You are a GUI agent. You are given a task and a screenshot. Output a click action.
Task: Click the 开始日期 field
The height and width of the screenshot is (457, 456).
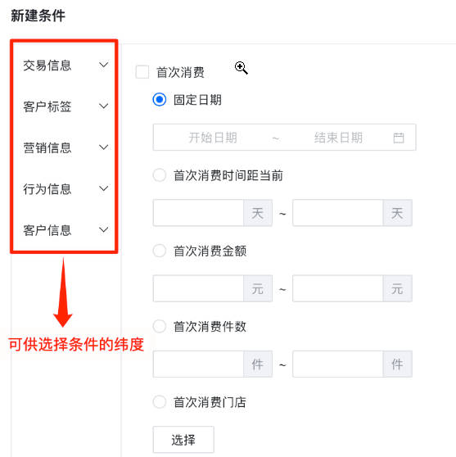[x=213, y=138]
